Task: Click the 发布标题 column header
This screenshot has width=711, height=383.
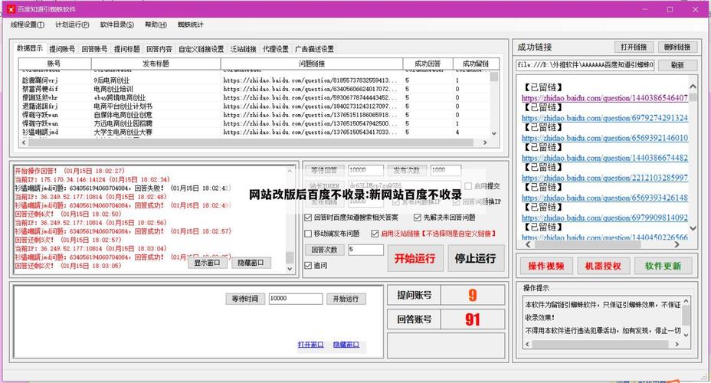Action: [x=156, y=64]
